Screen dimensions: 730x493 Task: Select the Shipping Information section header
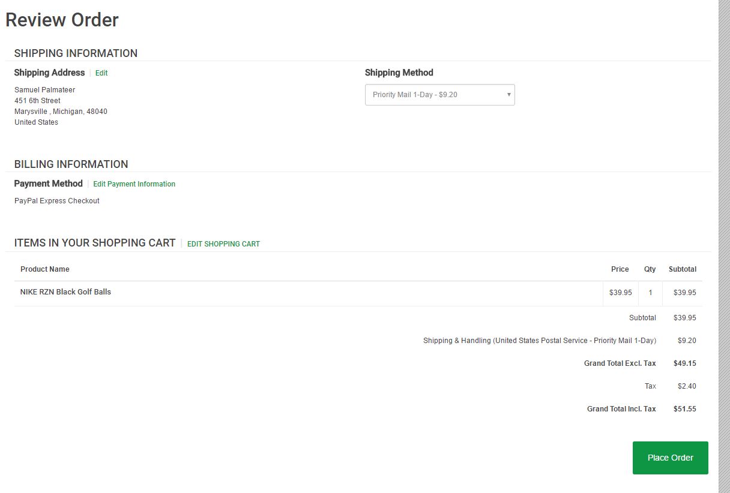tap(76, 53)
